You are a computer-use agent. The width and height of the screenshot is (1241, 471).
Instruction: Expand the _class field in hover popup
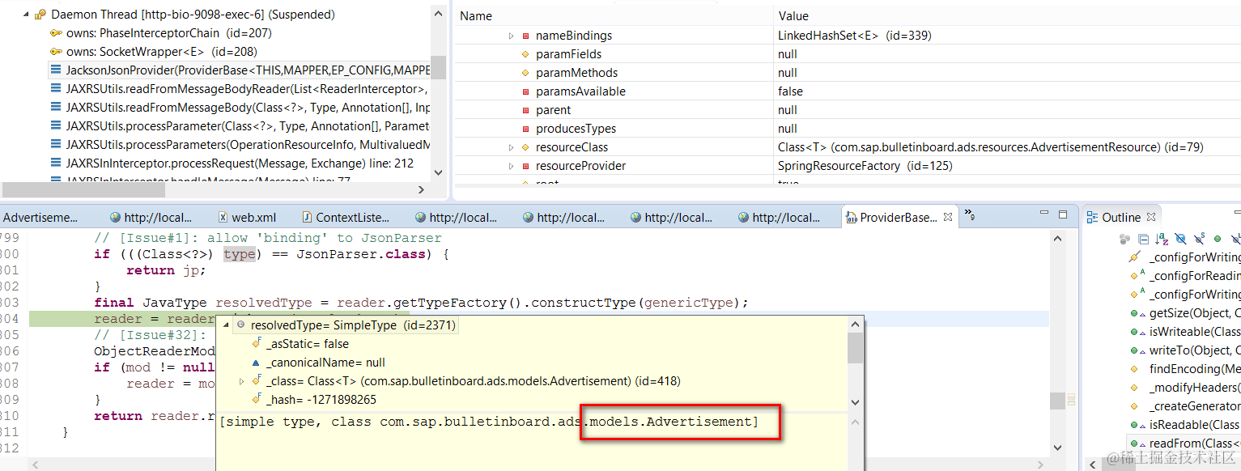(x=242, y=381)
